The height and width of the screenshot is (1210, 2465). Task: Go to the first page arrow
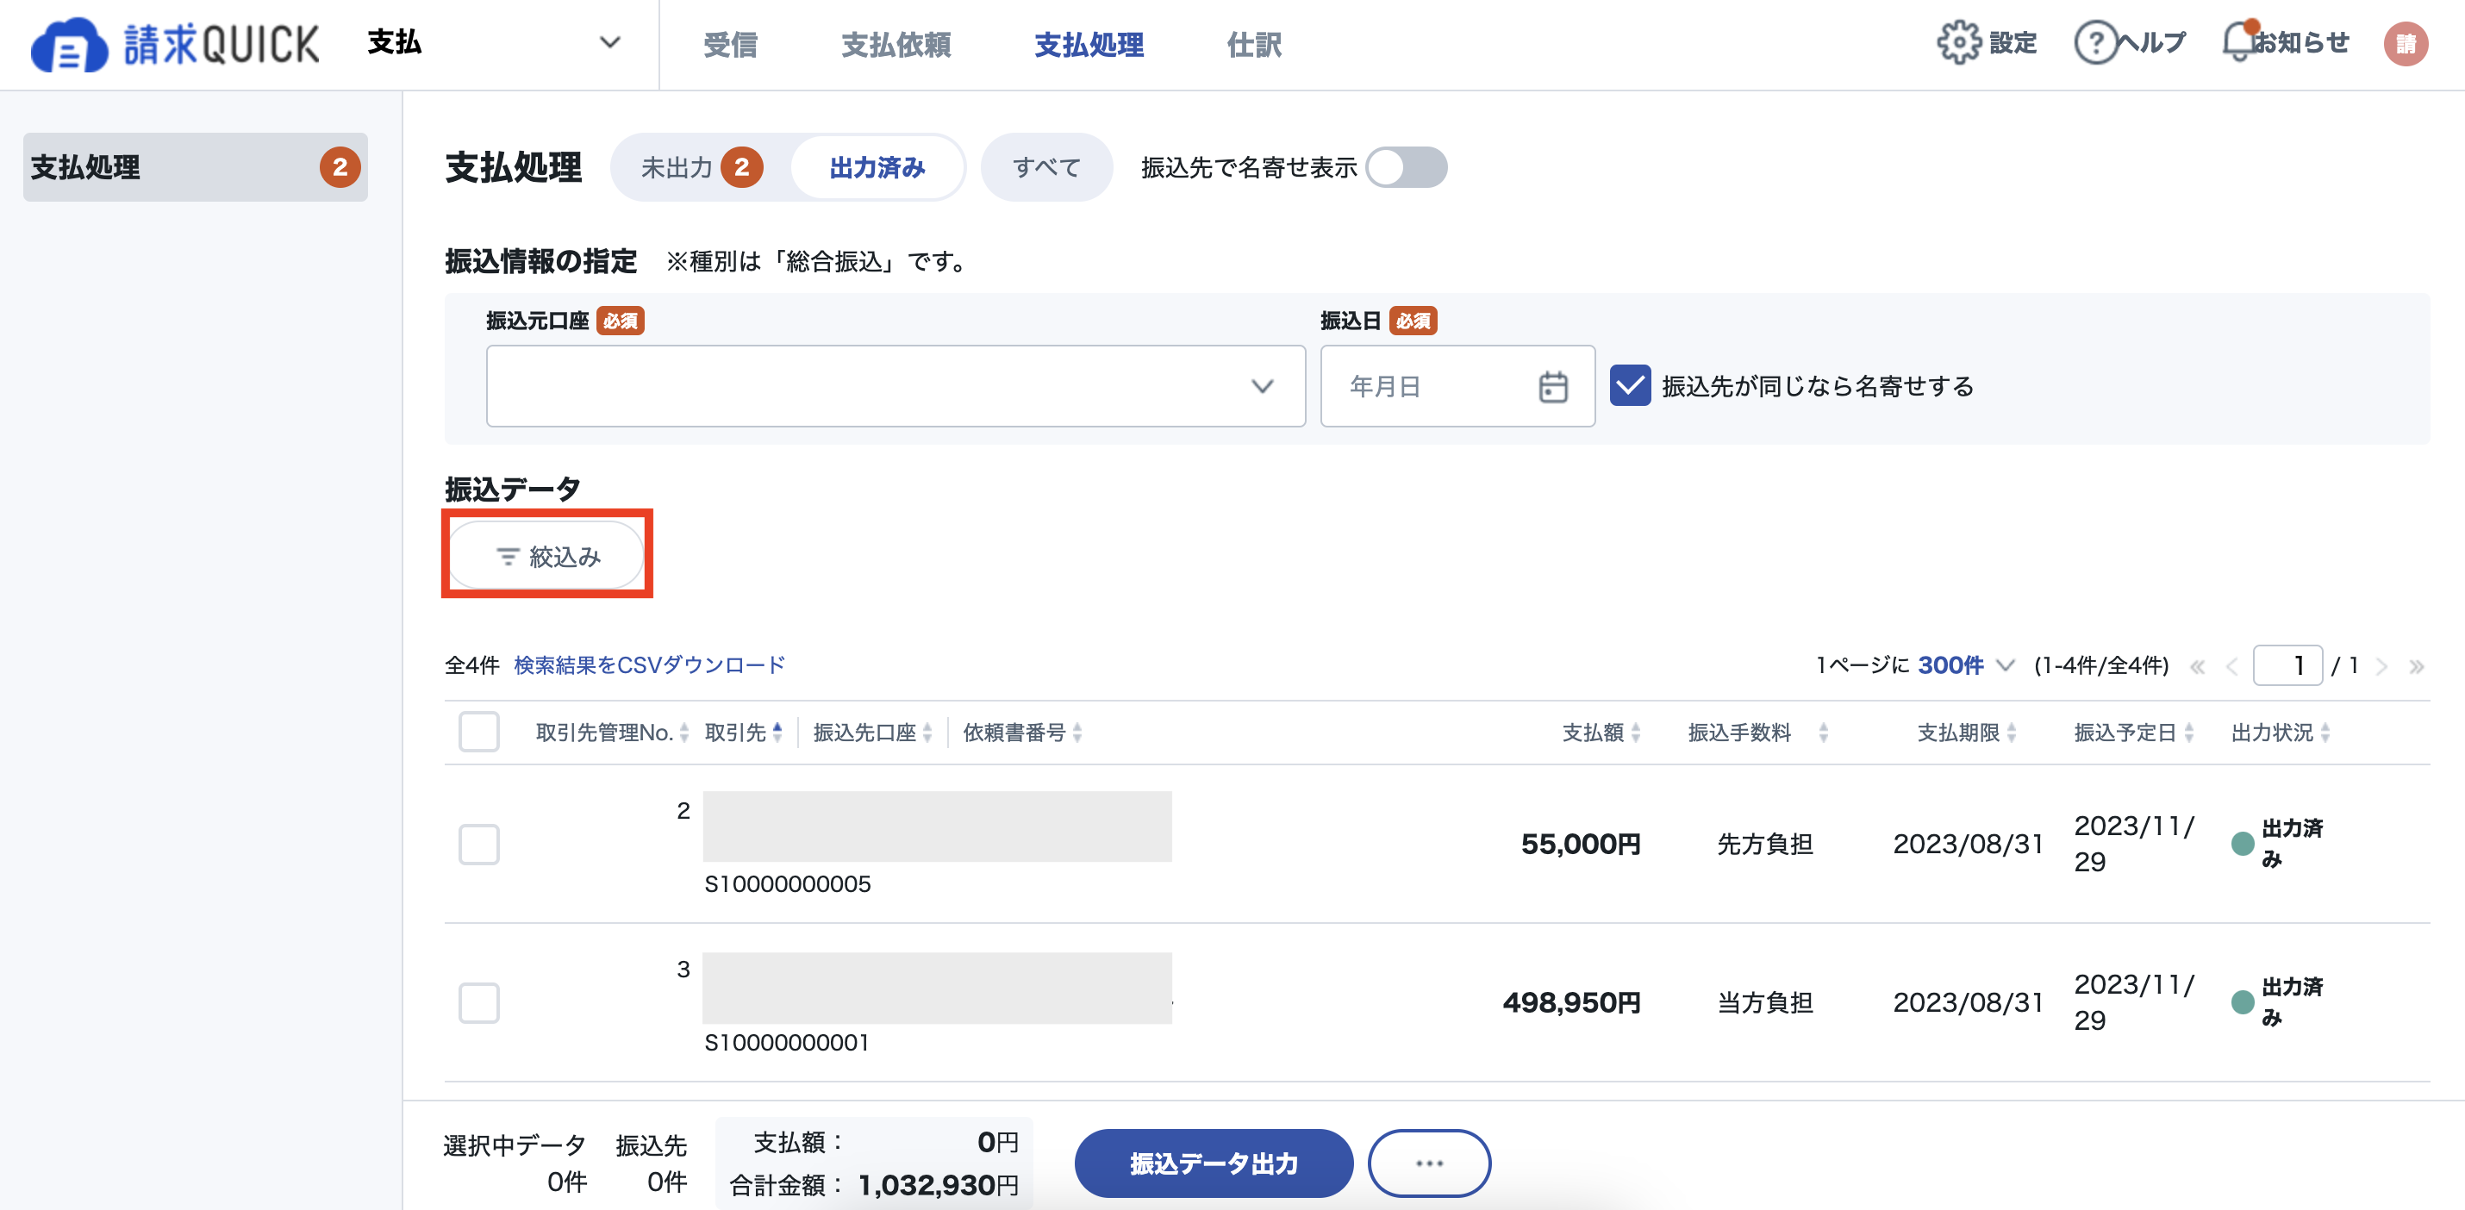(x=2197, y=667)
